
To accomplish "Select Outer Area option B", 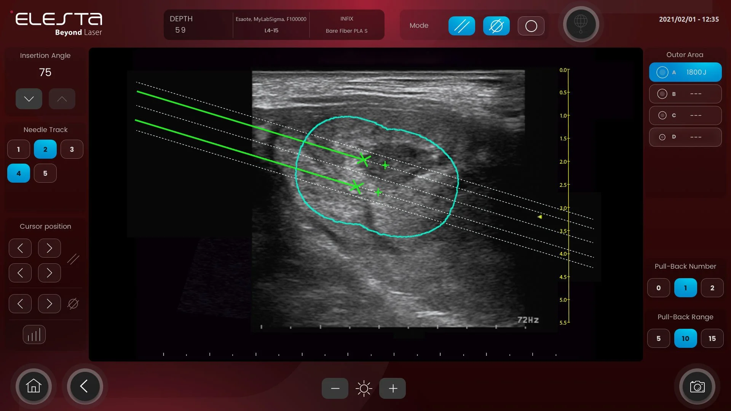I will [x=685, y=94].
